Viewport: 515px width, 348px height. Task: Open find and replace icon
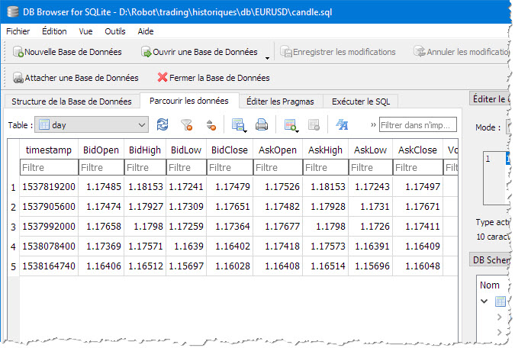(x=342, y=125)
